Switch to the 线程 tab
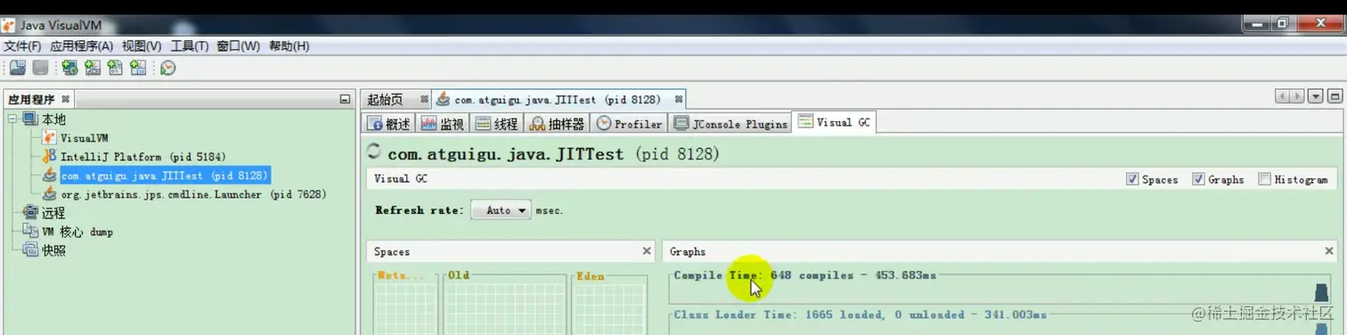 click(497, 124)
